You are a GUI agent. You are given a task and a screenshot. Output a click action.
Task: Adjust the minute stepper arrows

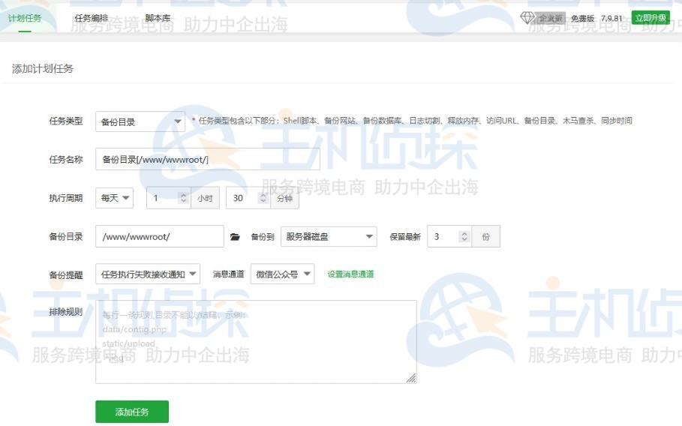click(263, 198)
